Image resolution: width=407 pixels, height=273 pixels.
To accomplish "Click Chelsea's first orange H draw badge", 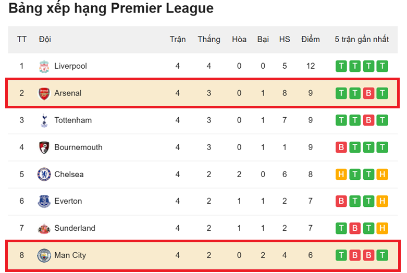I will [x=341, y=174].
